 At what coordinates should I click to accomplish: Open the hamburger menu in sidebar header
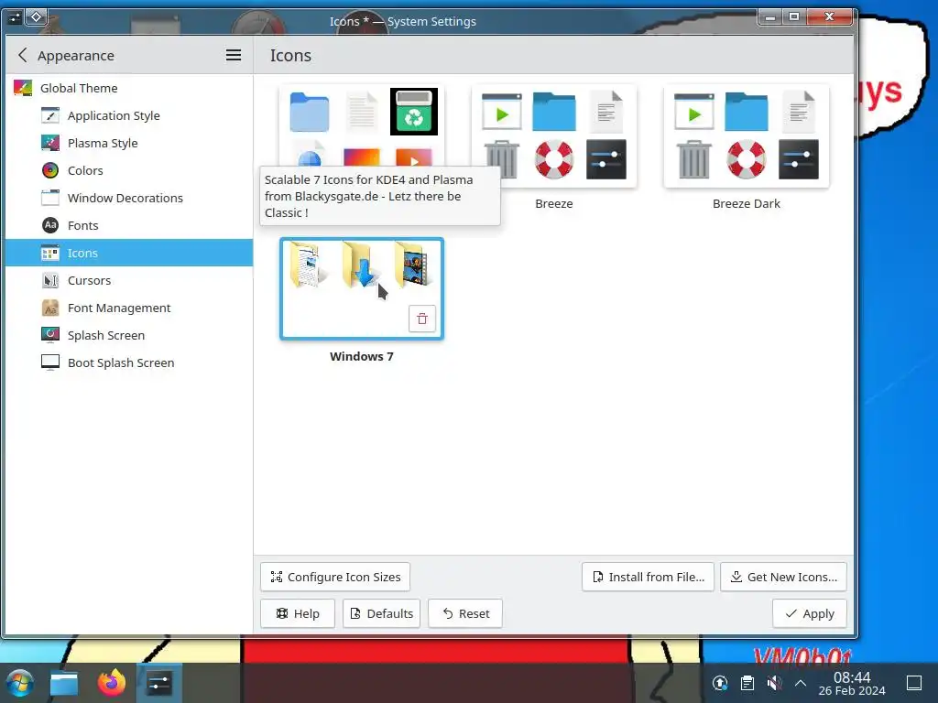[234, 55]
